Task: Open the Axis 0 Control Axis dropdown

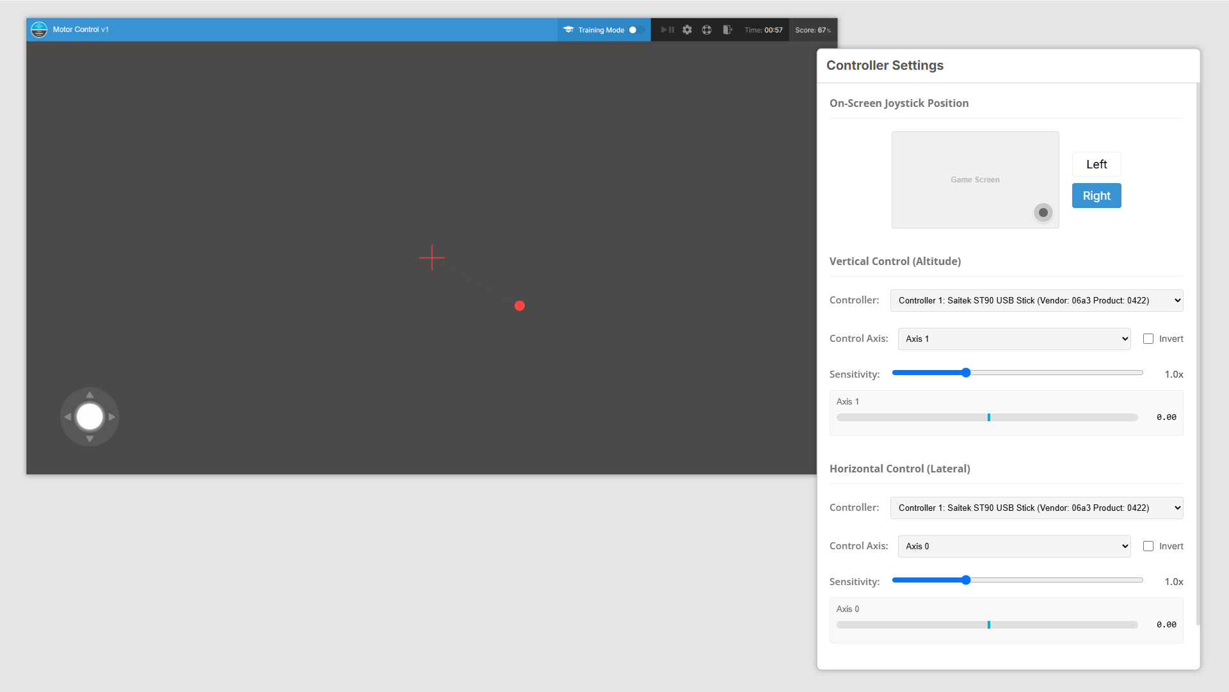Action: [1014, 546]
